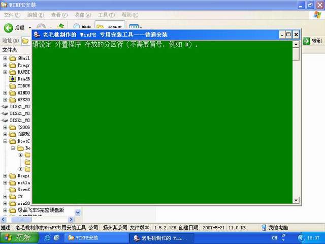Switch to WINPE安装 taskbar button
The width and height of the screenshot is (325, 244).
[x=96, y=238]
